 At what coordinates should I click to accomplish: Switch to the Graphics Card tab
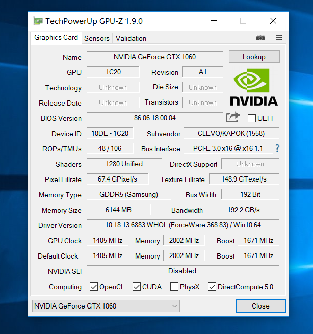56,38
